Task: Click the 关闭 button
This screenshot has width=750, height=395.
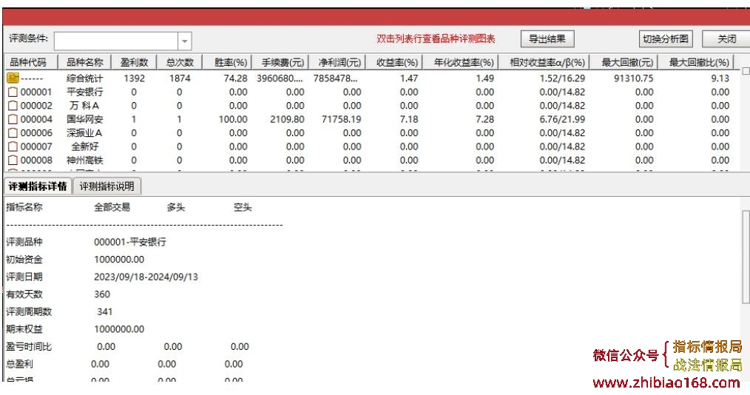Action: [726, 39]
